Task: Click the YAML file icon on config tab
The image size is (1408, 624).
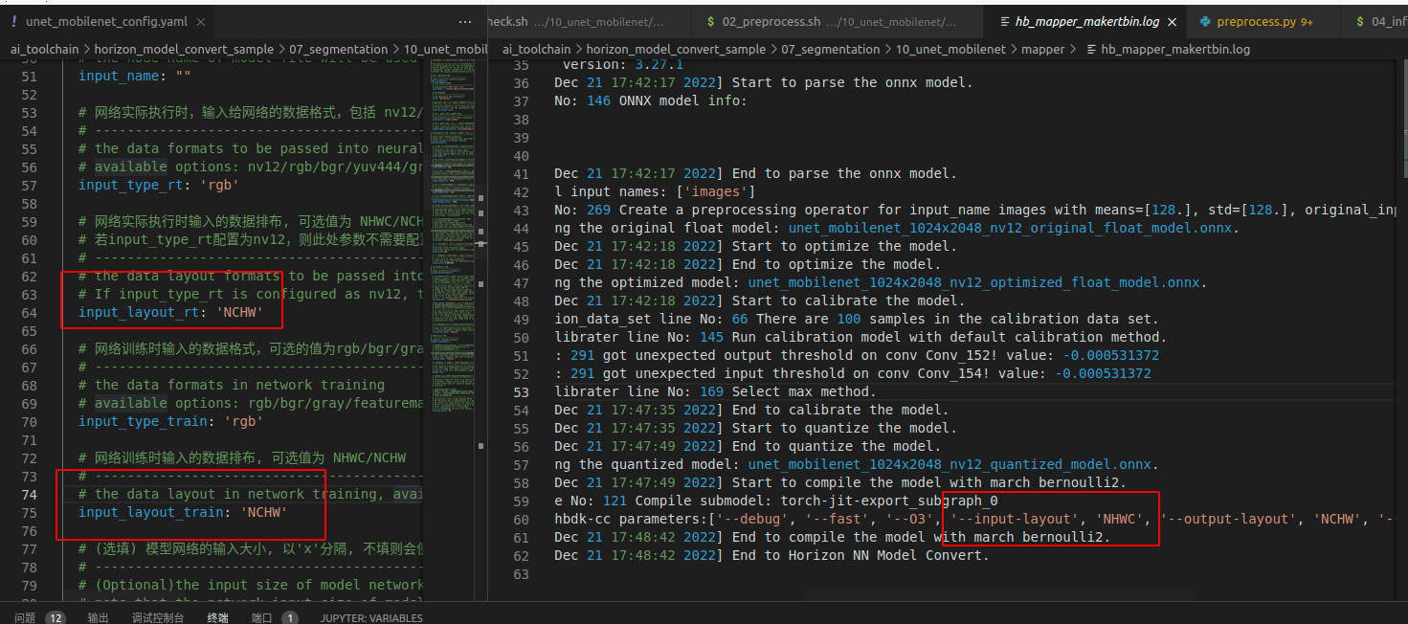Action: click(13, 21)
